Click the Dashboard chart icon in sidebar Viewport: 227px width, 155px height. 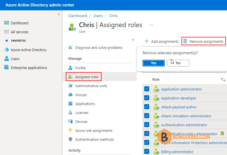click(x=7, y=23)
